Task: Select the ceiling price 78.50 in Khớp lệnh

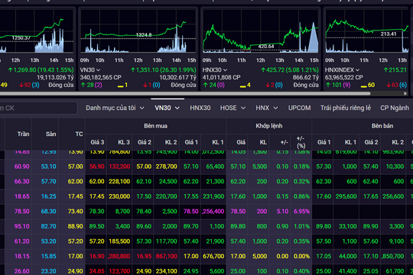Action: 238,212
